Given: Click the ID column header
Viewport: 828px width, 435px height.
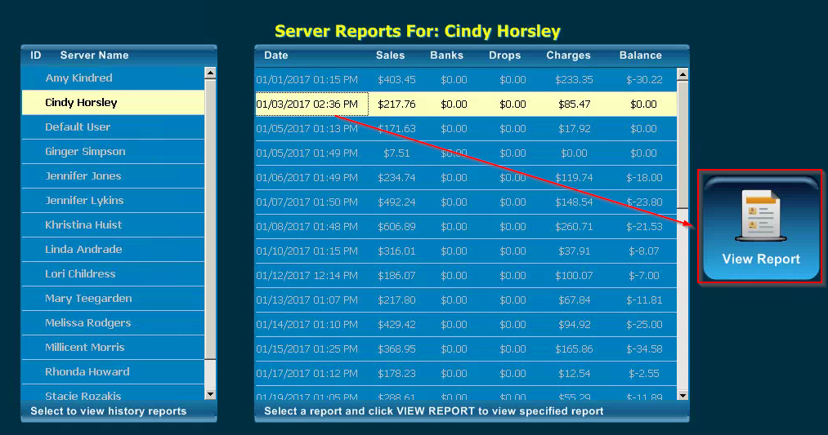Looking at the screenshot, I should (x=35, y=55).
